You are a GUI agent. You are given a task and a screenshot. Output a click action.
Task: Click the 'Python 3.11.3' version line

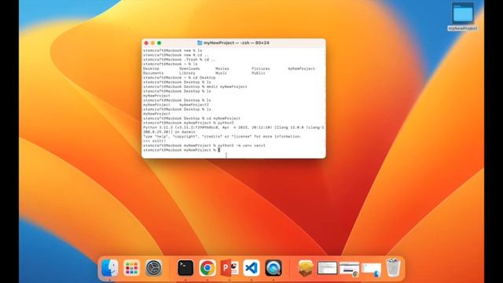tap(233, 127)
